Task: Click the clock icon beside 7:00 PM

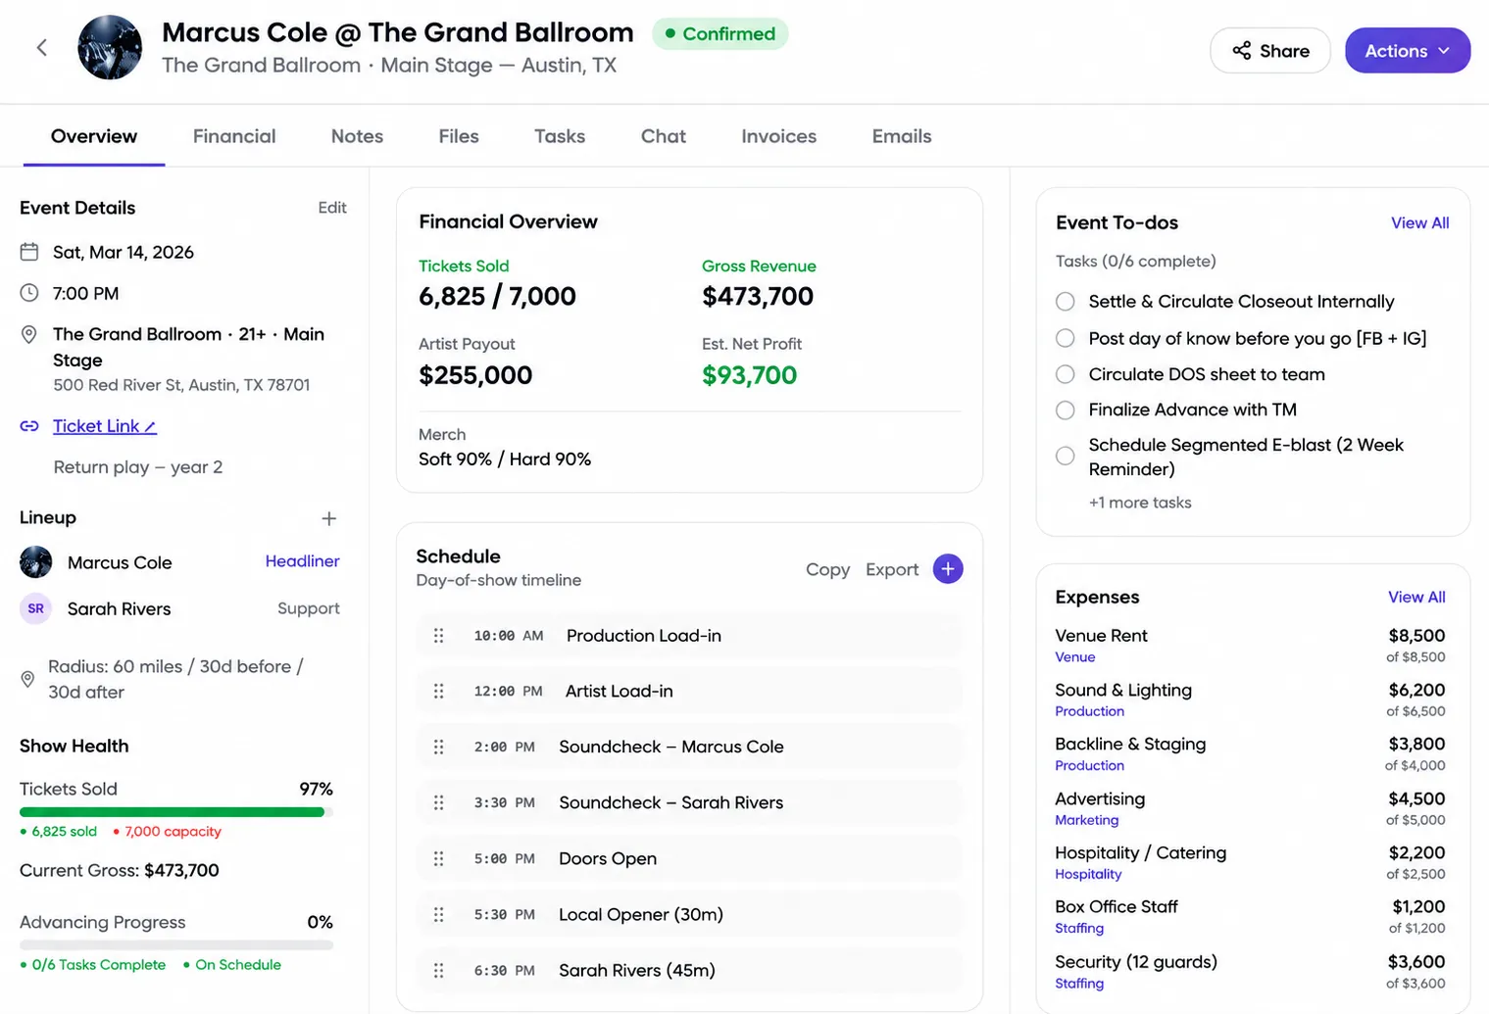Action: tap(29, 293)
